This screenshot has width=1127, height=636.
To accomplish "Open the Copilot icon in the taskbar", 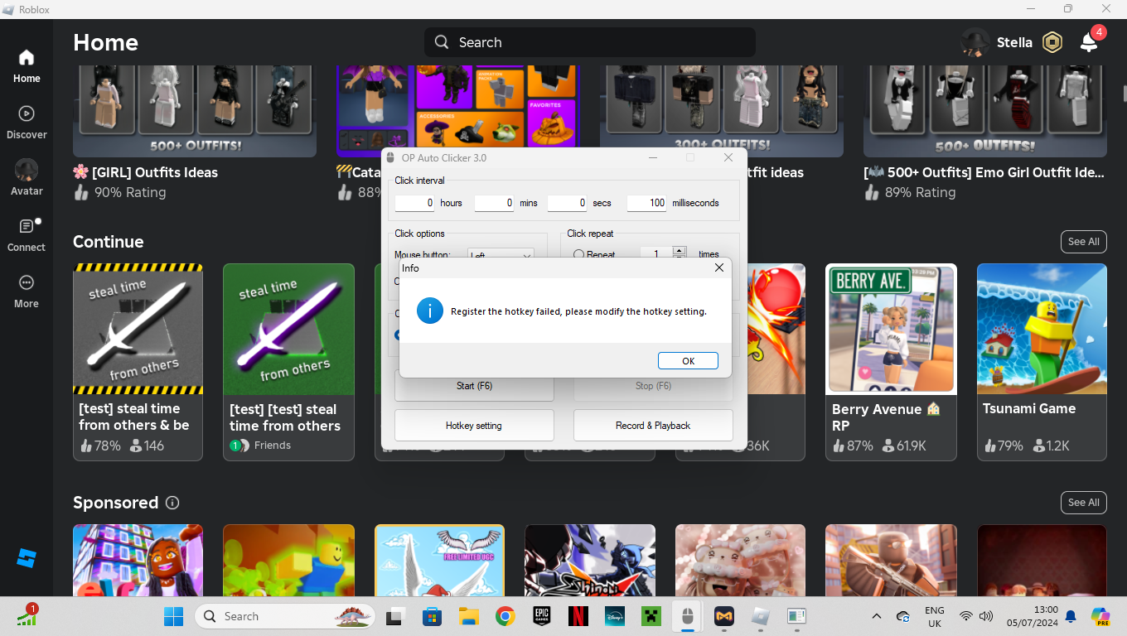I will point(1100,616).
